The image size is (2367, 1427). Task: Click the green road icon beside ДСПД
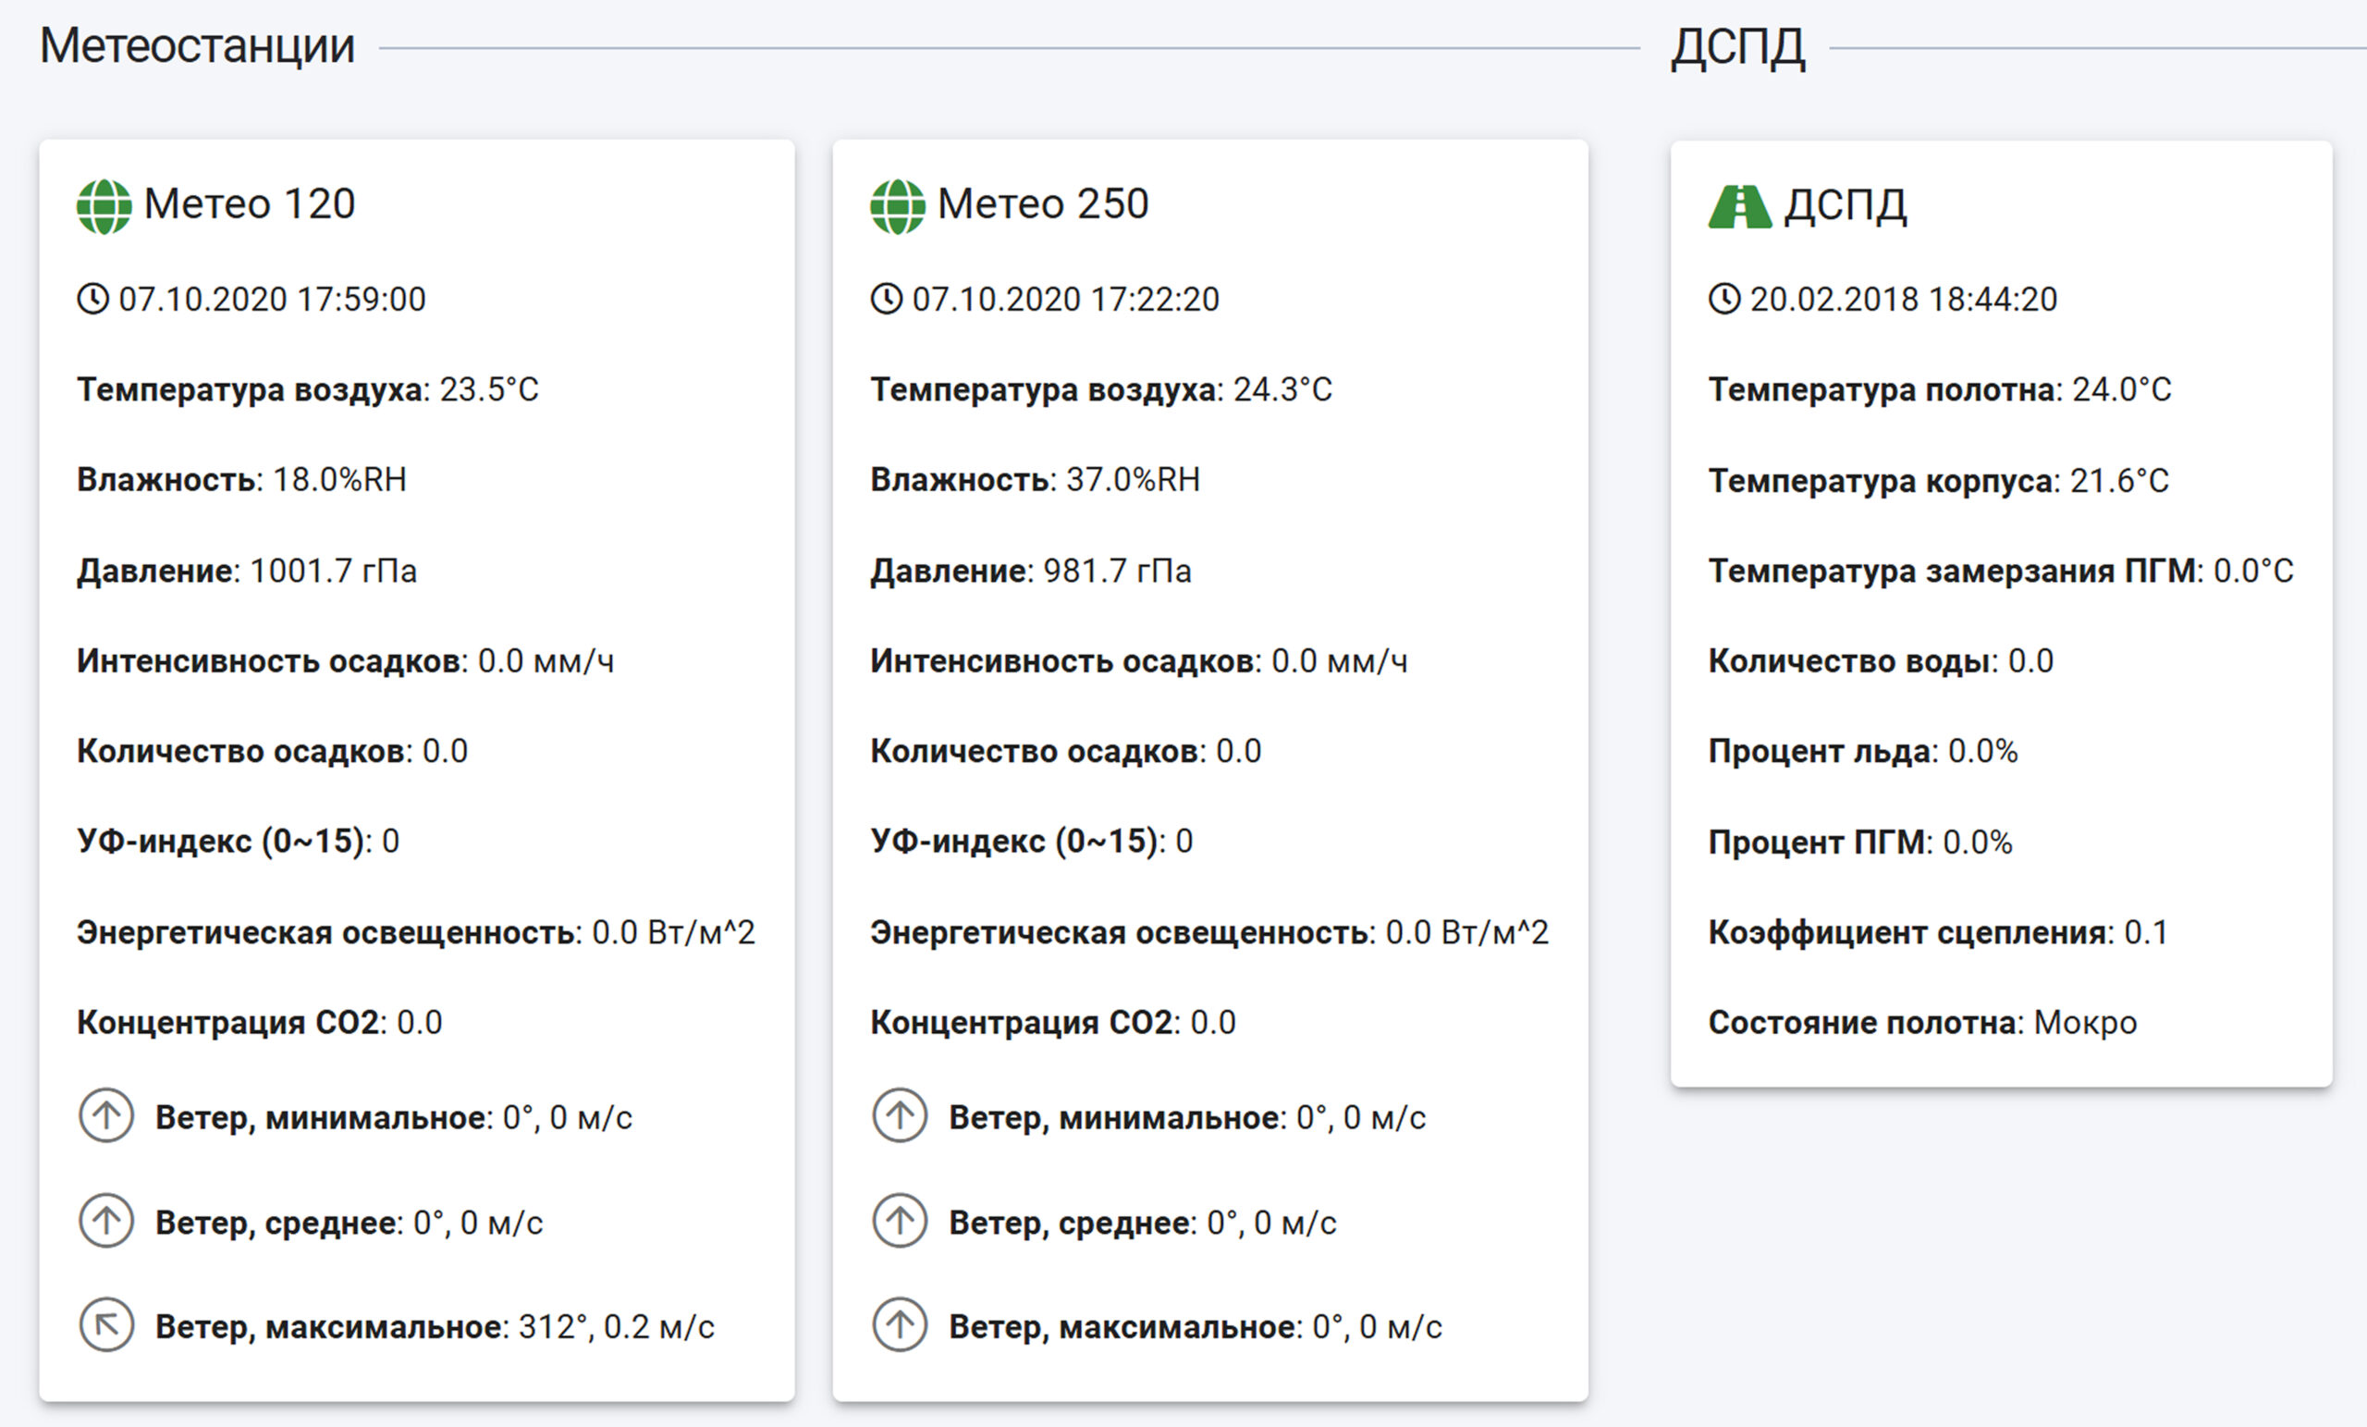click(x=1739, y=206)
